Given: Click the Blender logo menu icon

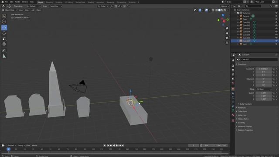Looking at the screenshot, I should (3, 2).
